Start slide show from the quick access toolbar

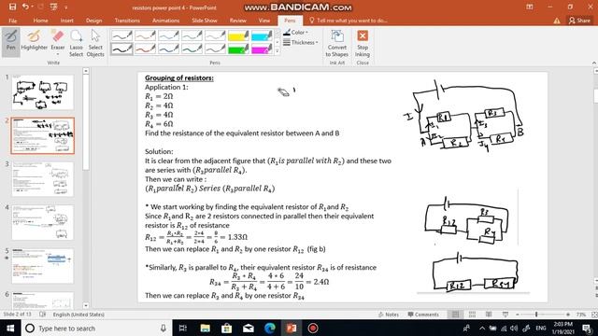53,7
